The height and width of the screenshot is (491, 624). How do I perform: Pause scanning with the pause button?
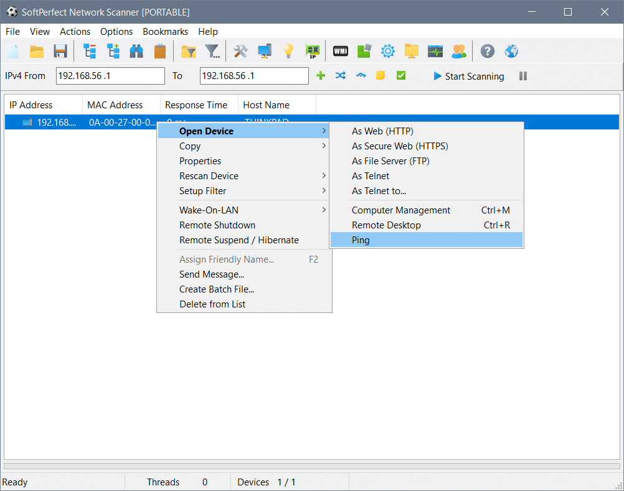(x=523, y=76)
